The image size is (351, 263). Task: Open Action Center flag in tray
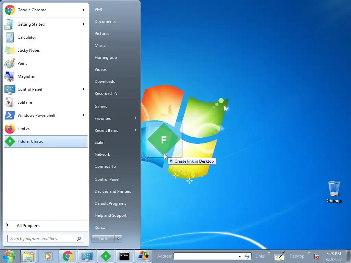[316, 256]
